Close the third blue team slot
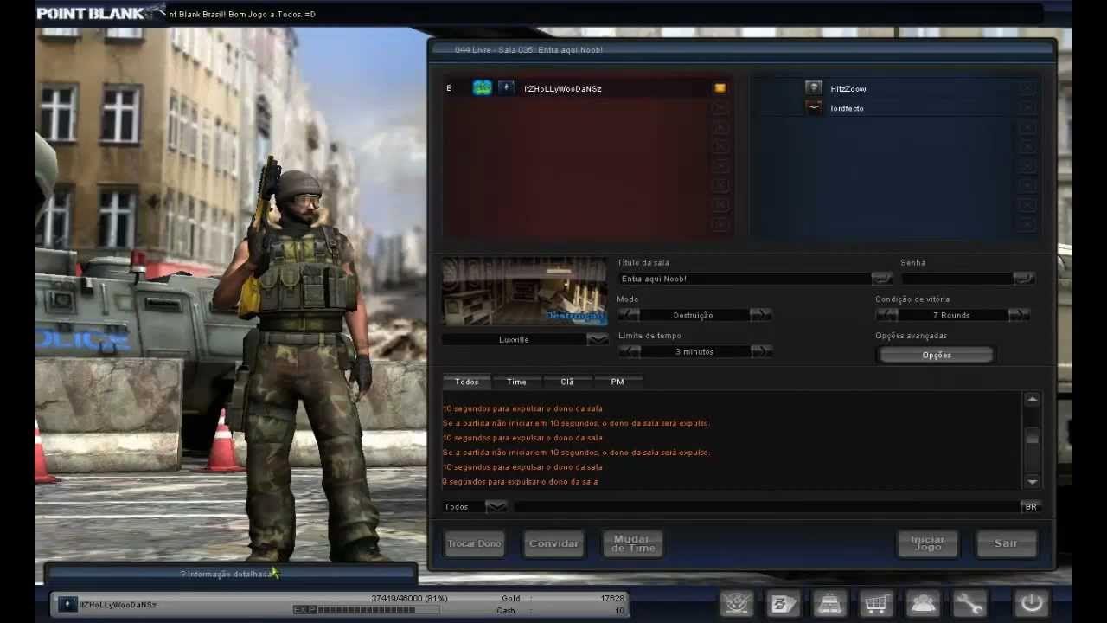Image resolution: width=1107 pixels, height=623 pixels. point(1027,128)
